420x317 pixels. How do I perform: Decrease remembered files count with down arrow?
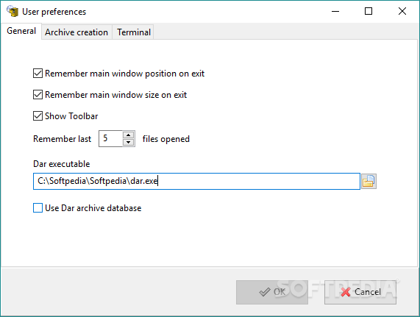[129, 142]
